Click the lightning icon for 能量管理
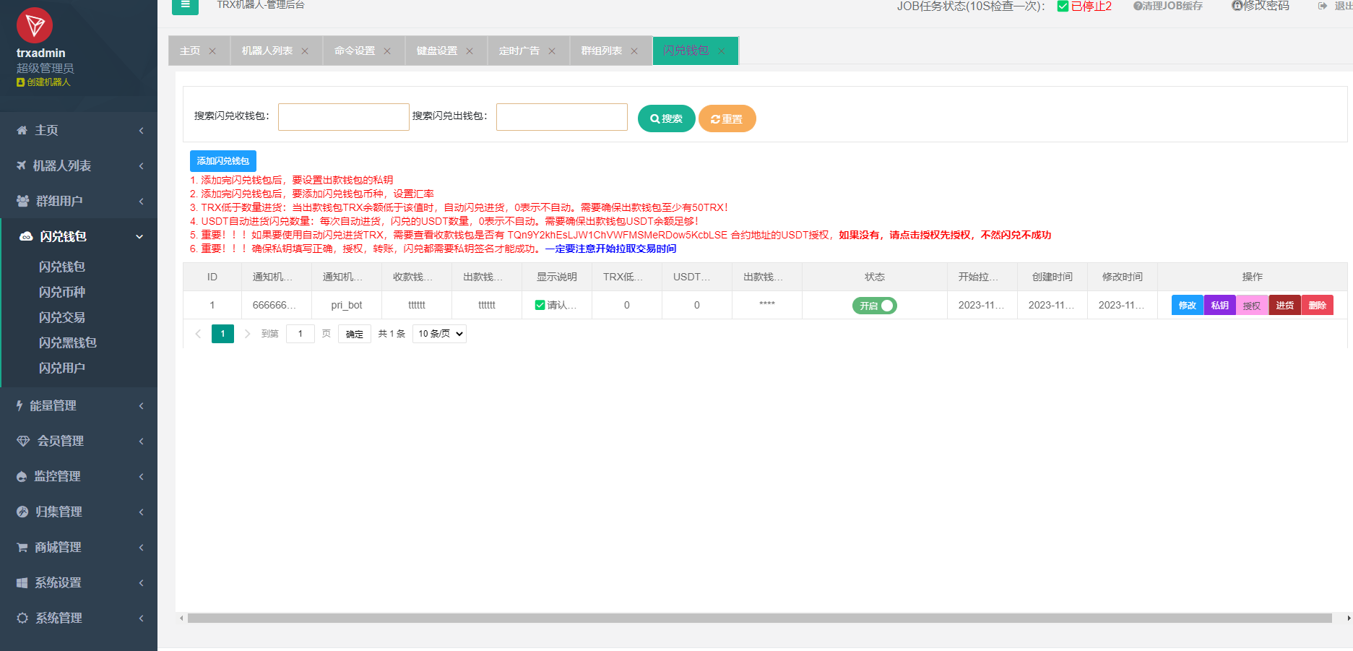The image size is (1353, 651). click(x=20, y=405)
